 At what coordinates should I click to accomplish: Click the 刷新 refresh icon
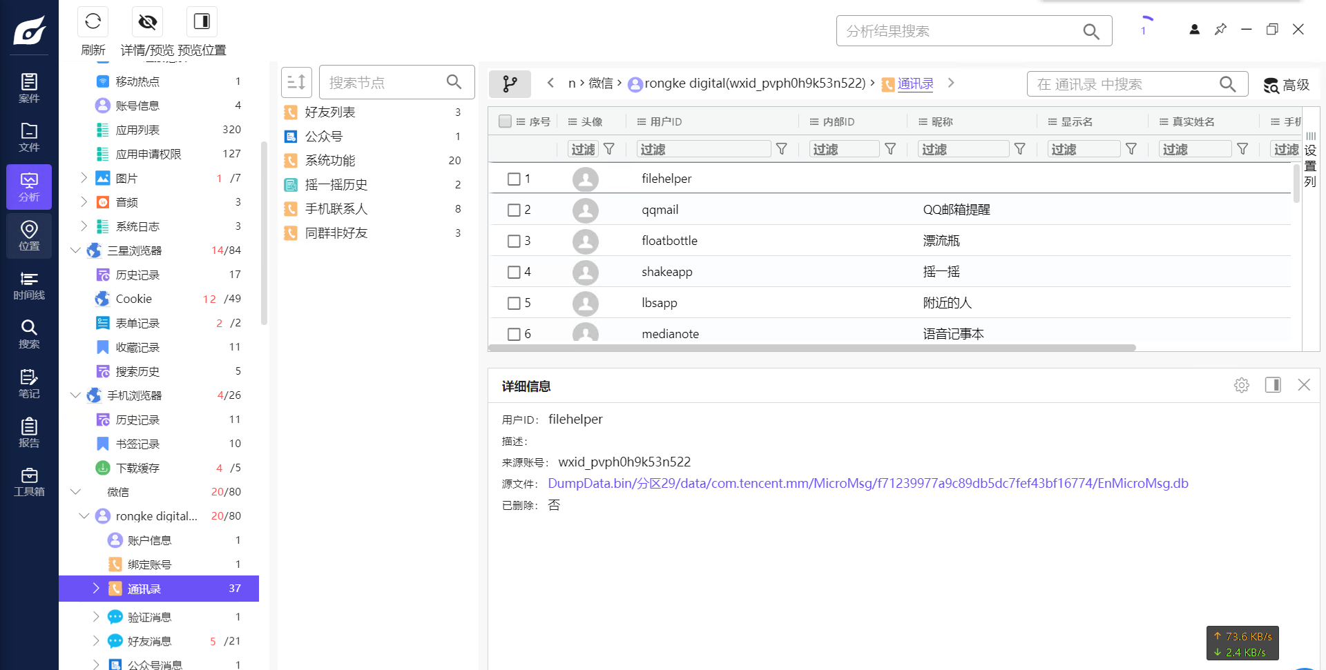point(93,22)
